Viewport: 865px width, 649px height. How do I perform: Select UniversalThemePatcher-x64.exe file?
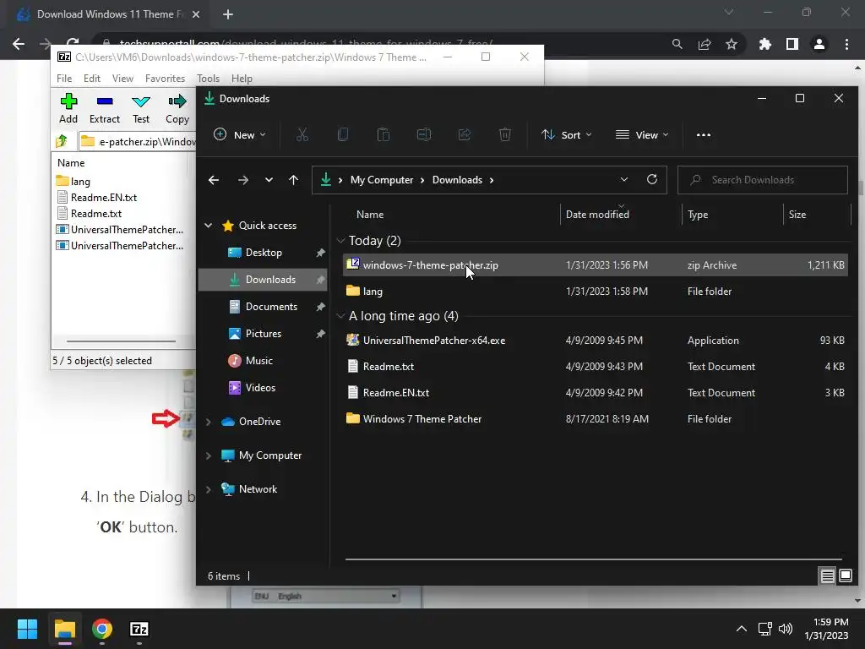pos(596,341)
